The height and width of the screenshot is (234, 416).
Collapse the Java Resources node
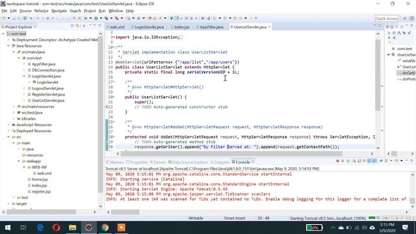pos(8,46)
